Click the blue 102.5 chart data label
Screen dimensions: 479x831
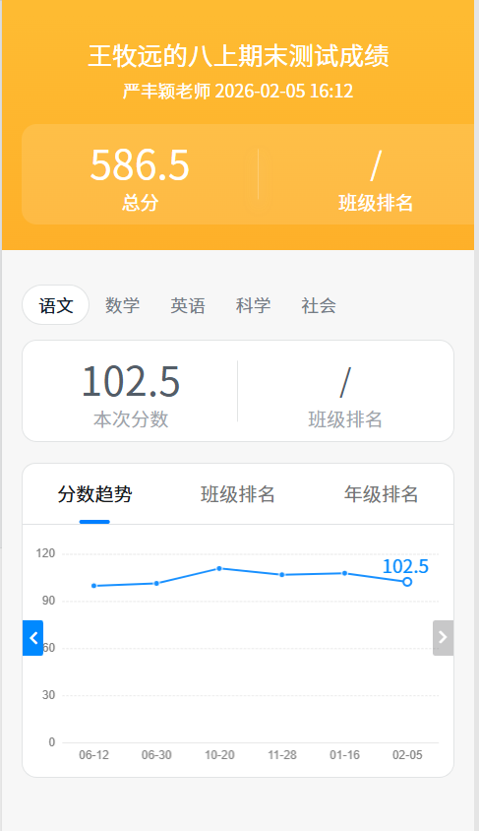[x=405, y=566]
